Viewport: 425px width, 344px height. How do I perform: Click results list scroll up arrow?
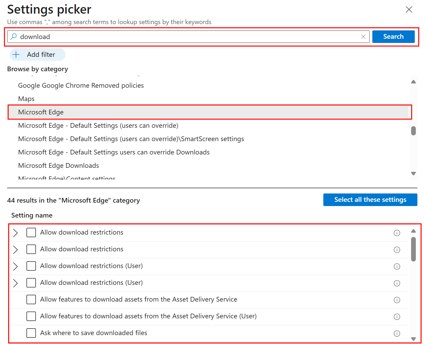pos(413,231)
